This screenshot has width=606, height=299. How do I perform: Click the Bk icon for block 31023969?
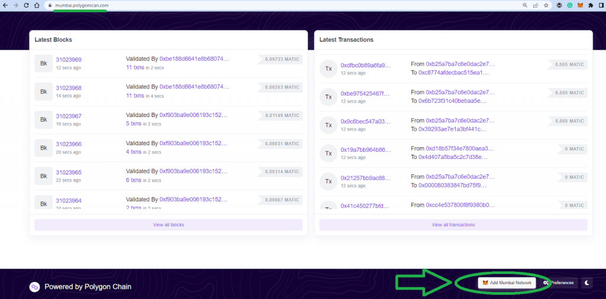[x=44, y=63]
